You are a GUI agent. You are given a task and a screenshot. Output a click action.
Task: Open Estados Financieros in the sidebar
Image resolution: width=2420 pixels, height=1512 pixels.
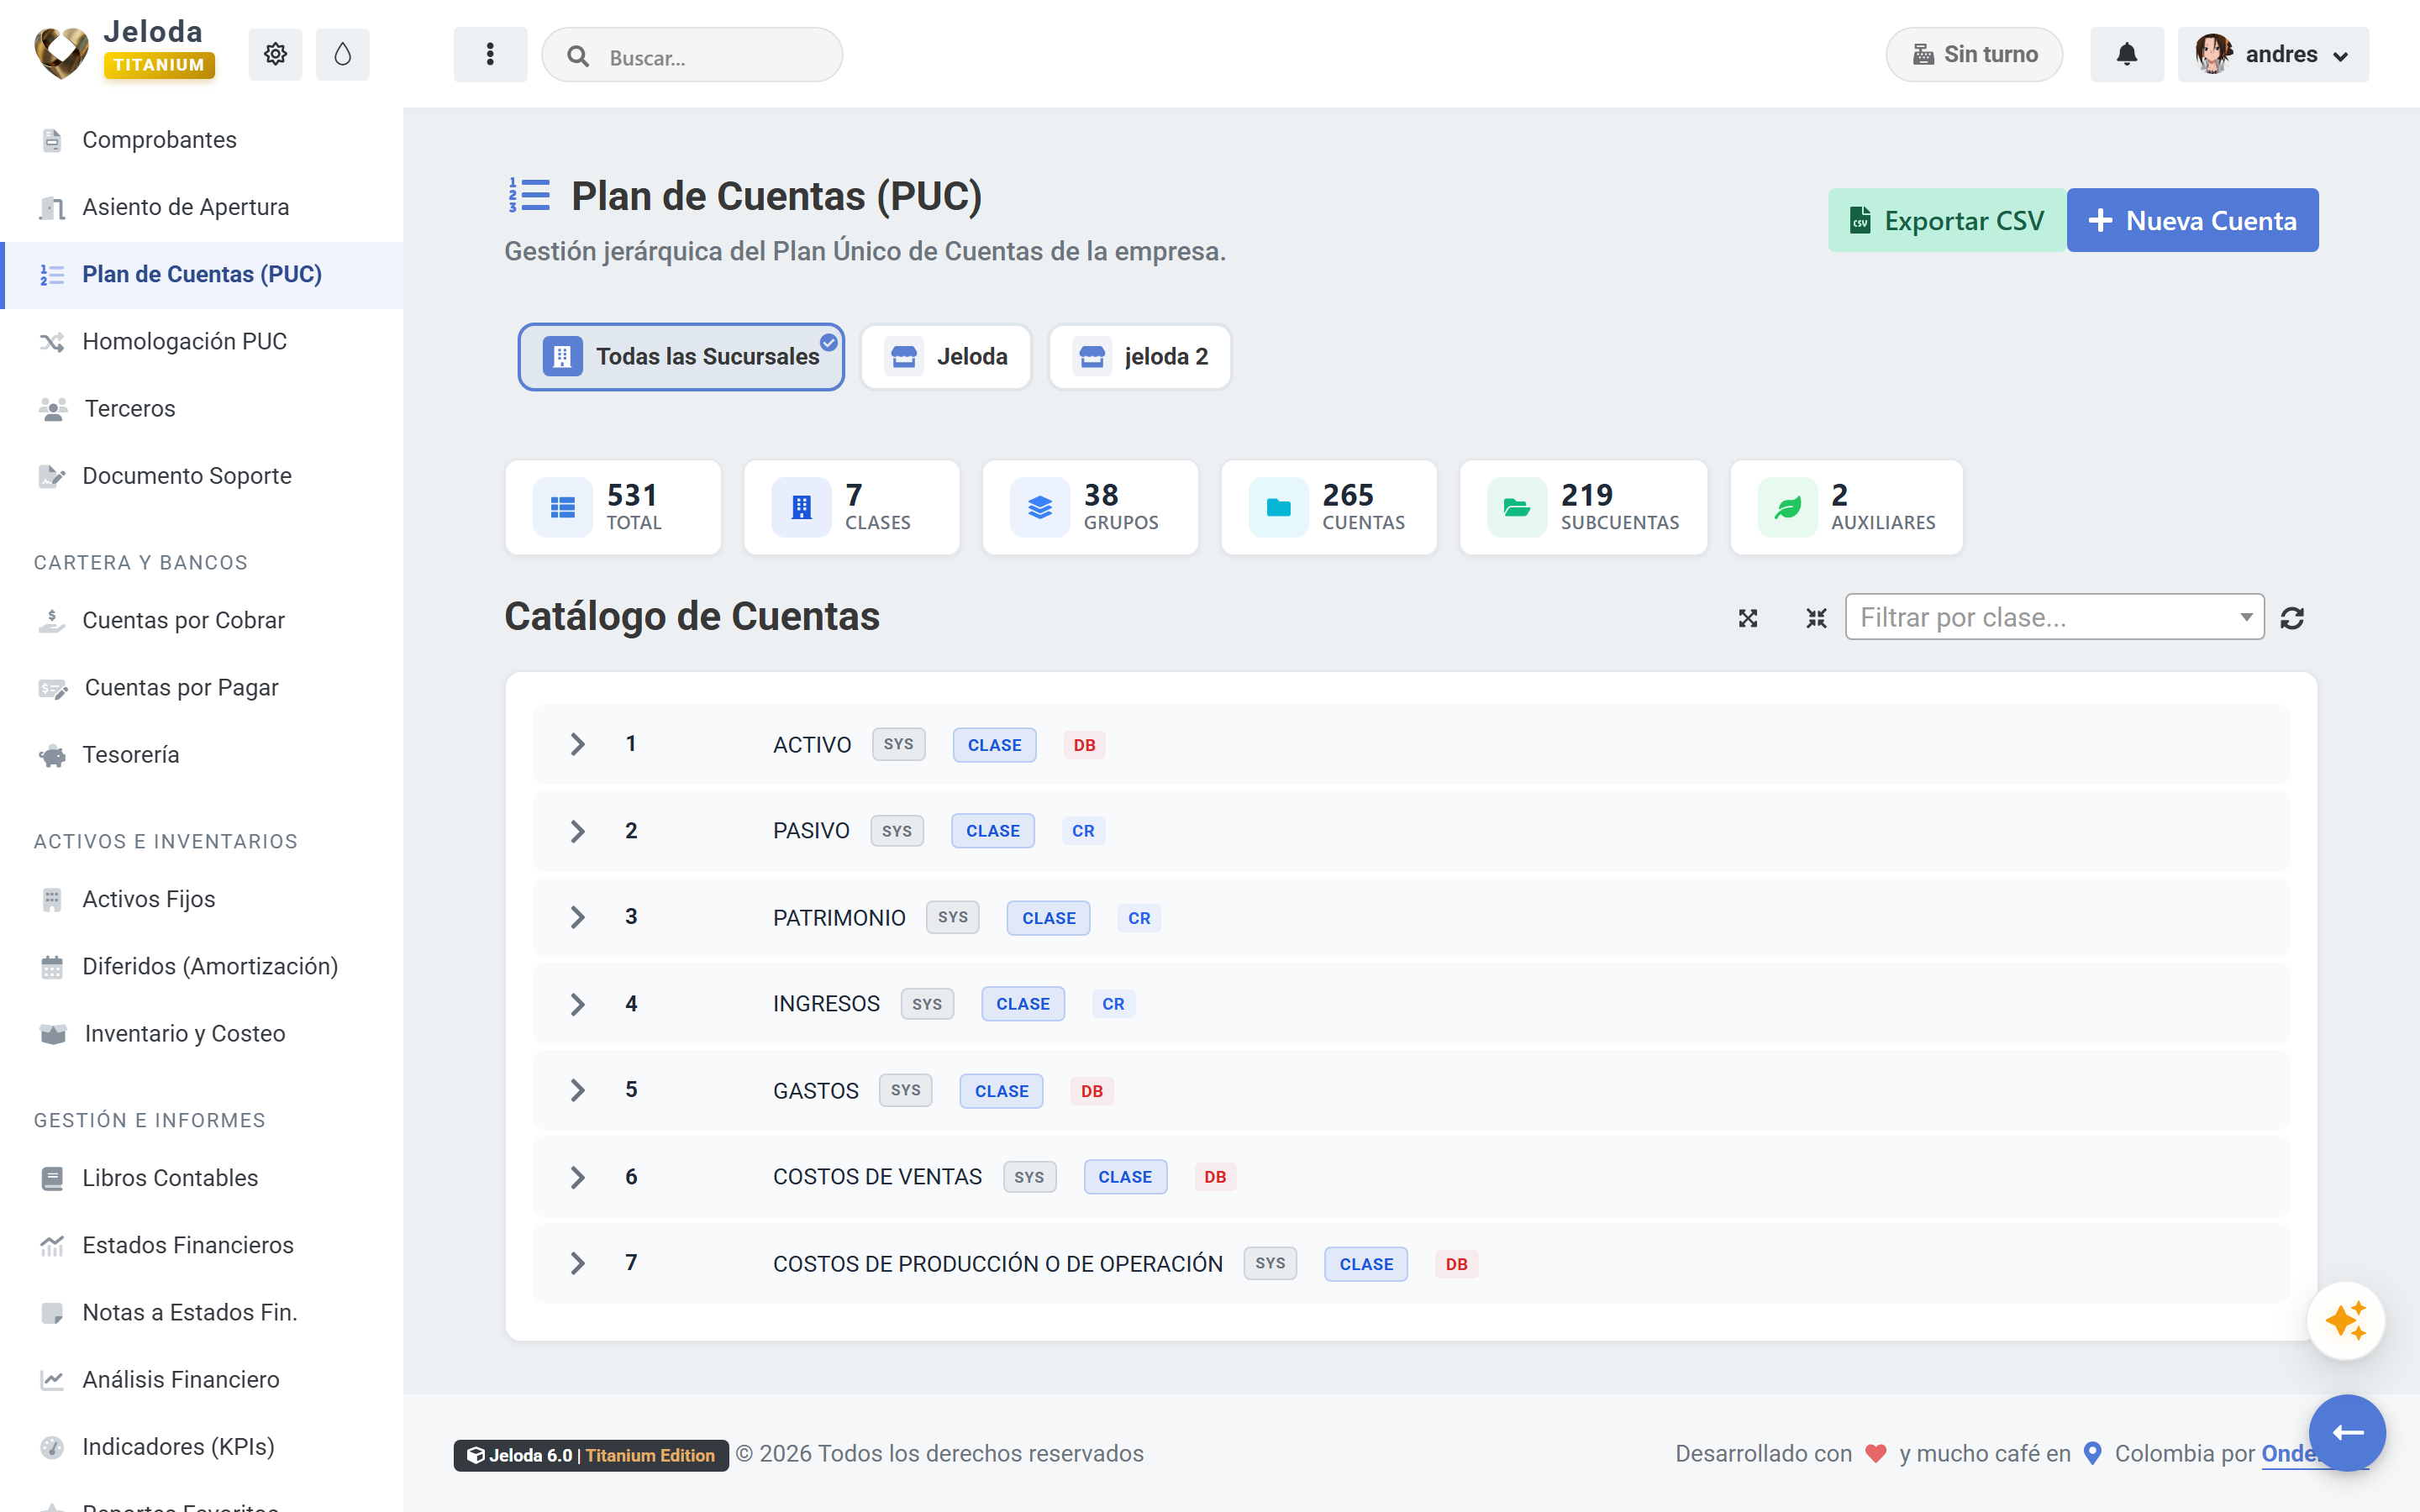point(187,1244)
